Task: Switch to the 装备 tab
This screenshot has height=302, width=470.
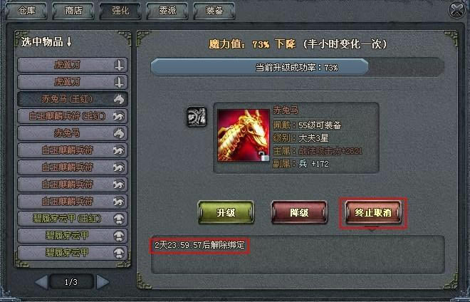Action: pos(214,11)
